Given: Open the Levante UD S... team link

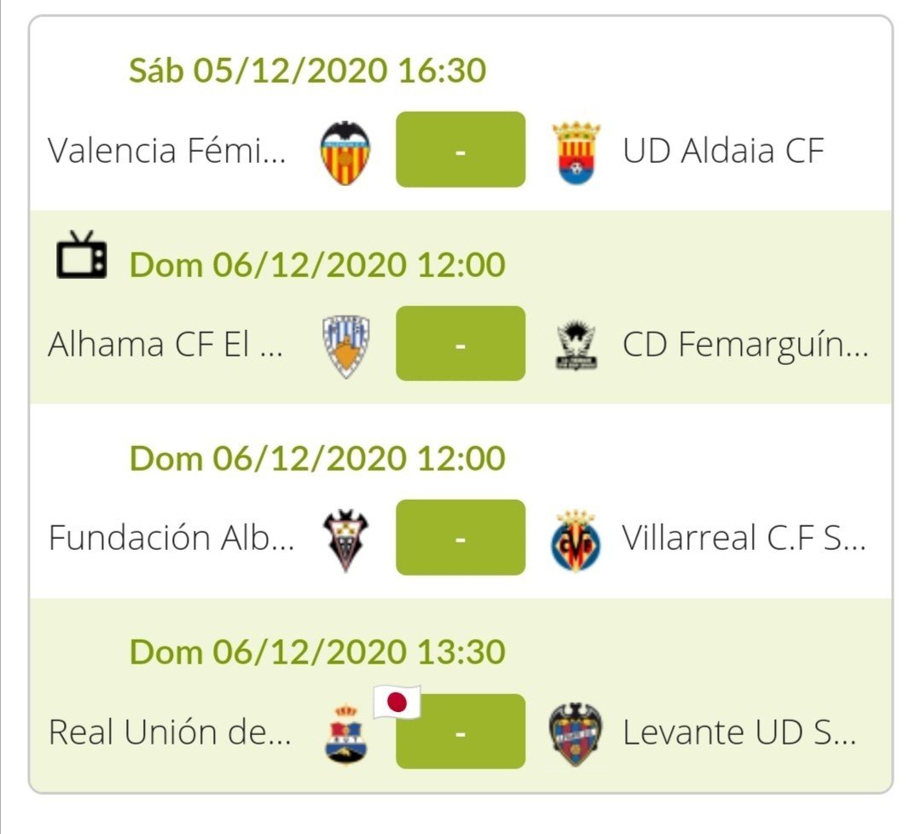Looking at the screenshot, I should [x=739, y=733].
